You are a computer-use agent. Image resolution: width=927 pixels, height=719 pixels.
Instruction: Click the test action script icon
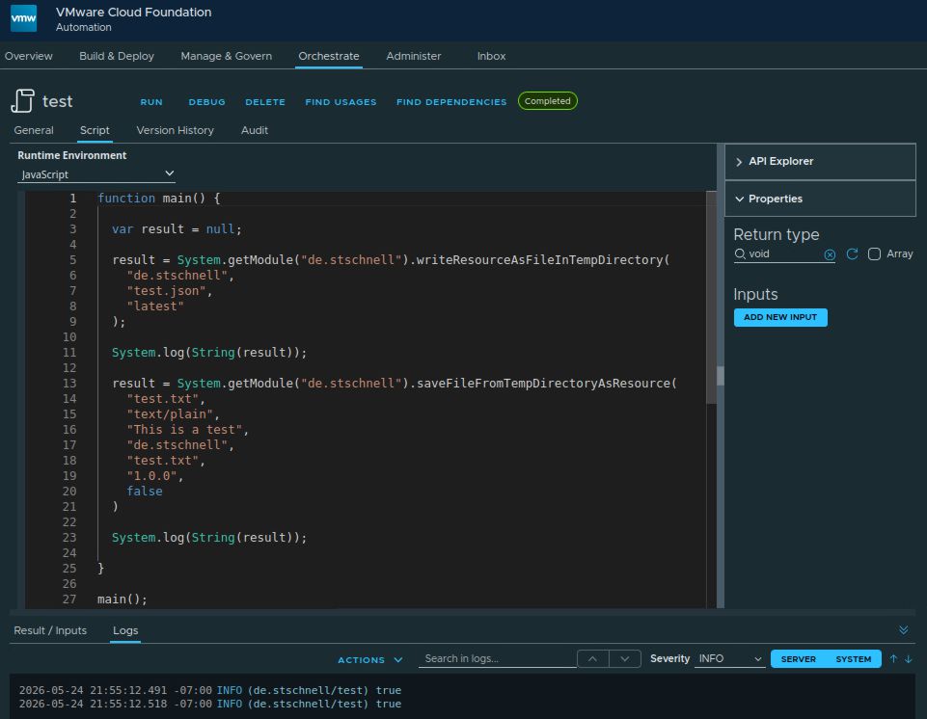pos(22,100)
